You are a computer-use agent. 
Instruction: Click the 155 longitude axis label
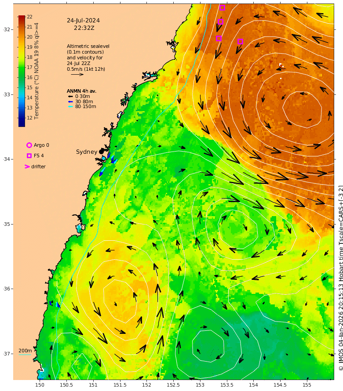coord(307,385)
